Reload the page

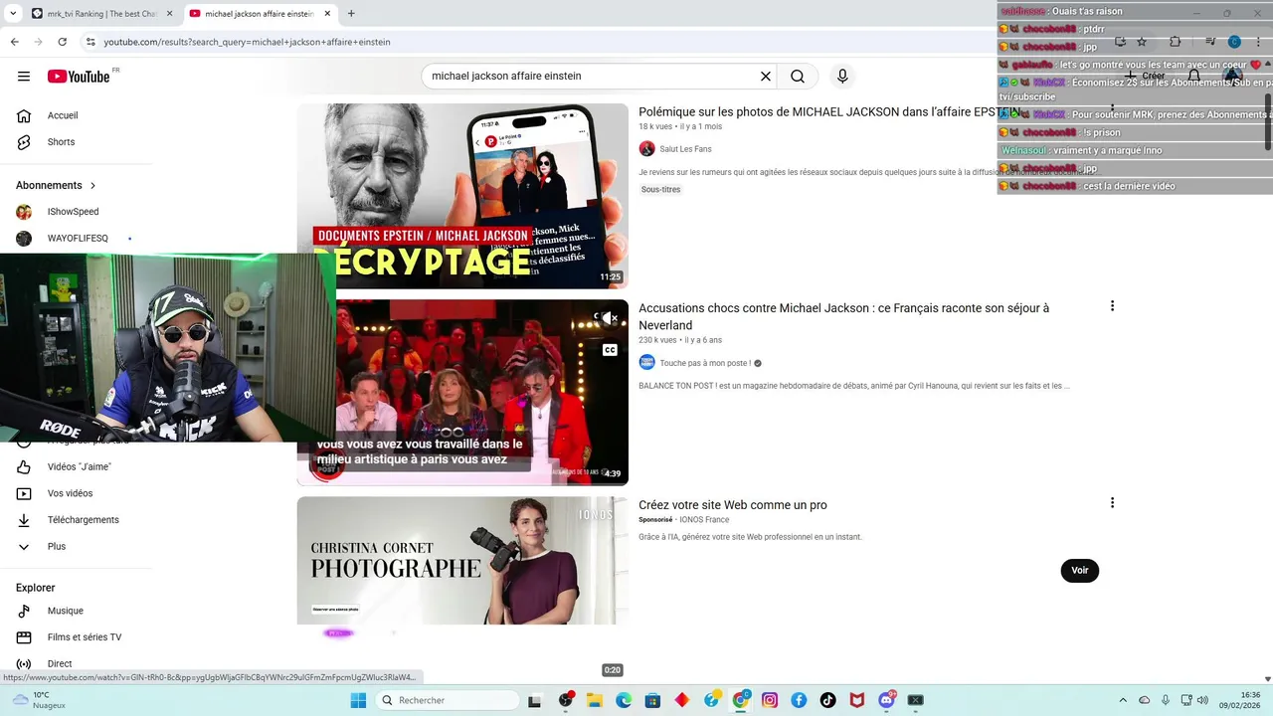pyautogui.click(x=62, y=42)
